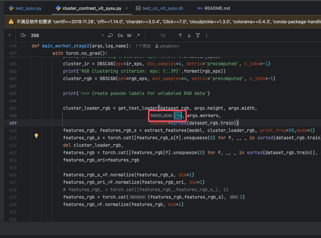Click 'with torch.no_grad():' sticky line
The width and height of the screenshot is (321, 238).
coord(80,53)
